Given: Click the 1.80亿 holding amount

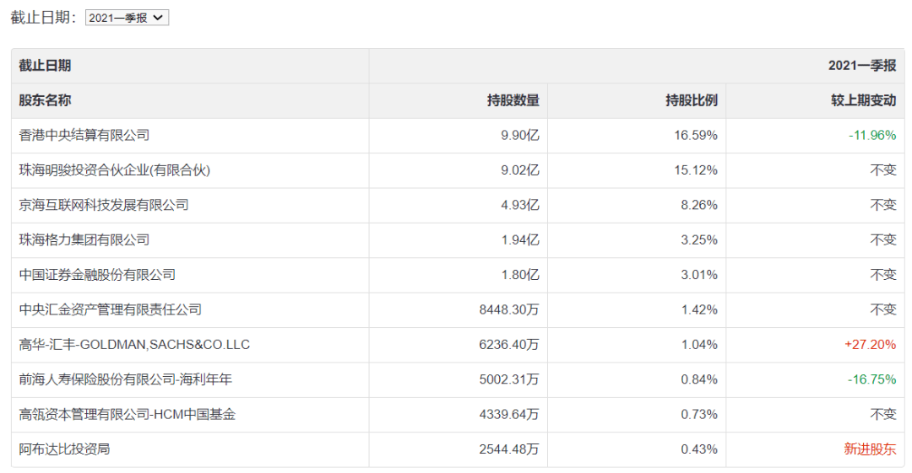Looking at the screenshot, I should (520, 275).
